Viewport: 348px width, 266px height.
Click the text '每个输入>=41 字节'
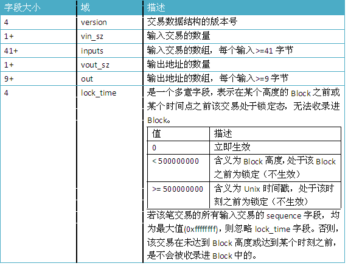pos(256,51)
